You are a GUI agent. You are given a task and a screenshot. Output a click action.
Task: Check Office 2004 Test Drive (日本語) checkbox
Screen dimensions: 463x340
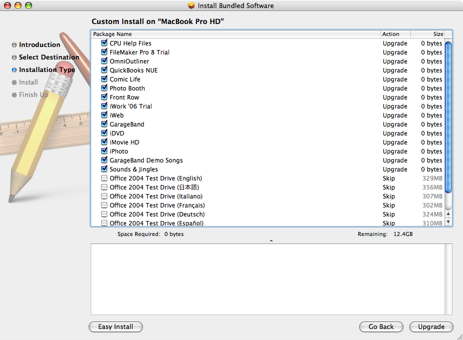pos(104,187)
